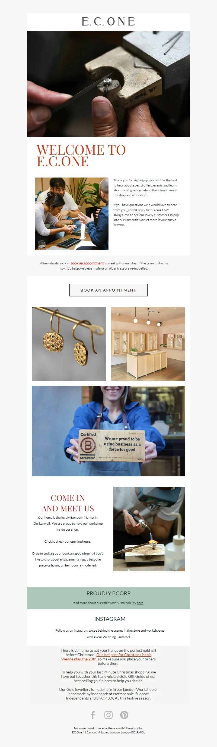The image size is (217, 747).
Task: Click the E.C.ONE logo header
Action: pos(108,21)
